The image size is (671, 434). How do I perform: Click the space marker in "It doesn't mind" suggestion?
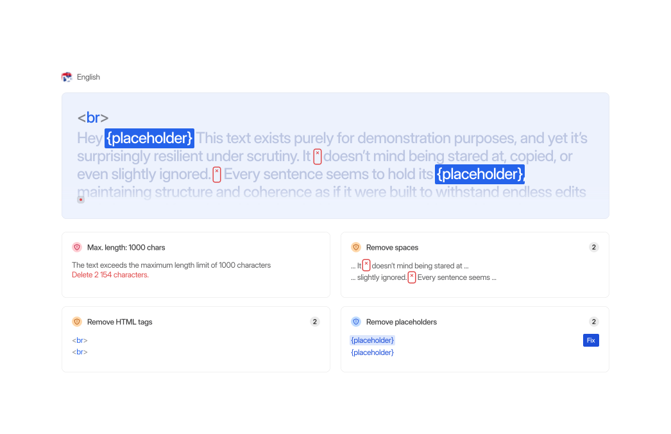(366, 265)
